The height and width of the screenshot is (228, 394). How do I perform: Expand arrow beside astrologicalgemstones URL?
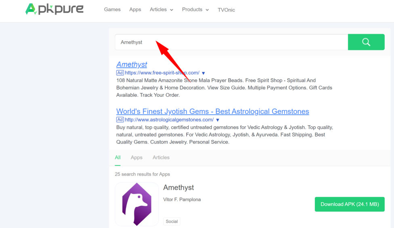(x=217, y=120)
